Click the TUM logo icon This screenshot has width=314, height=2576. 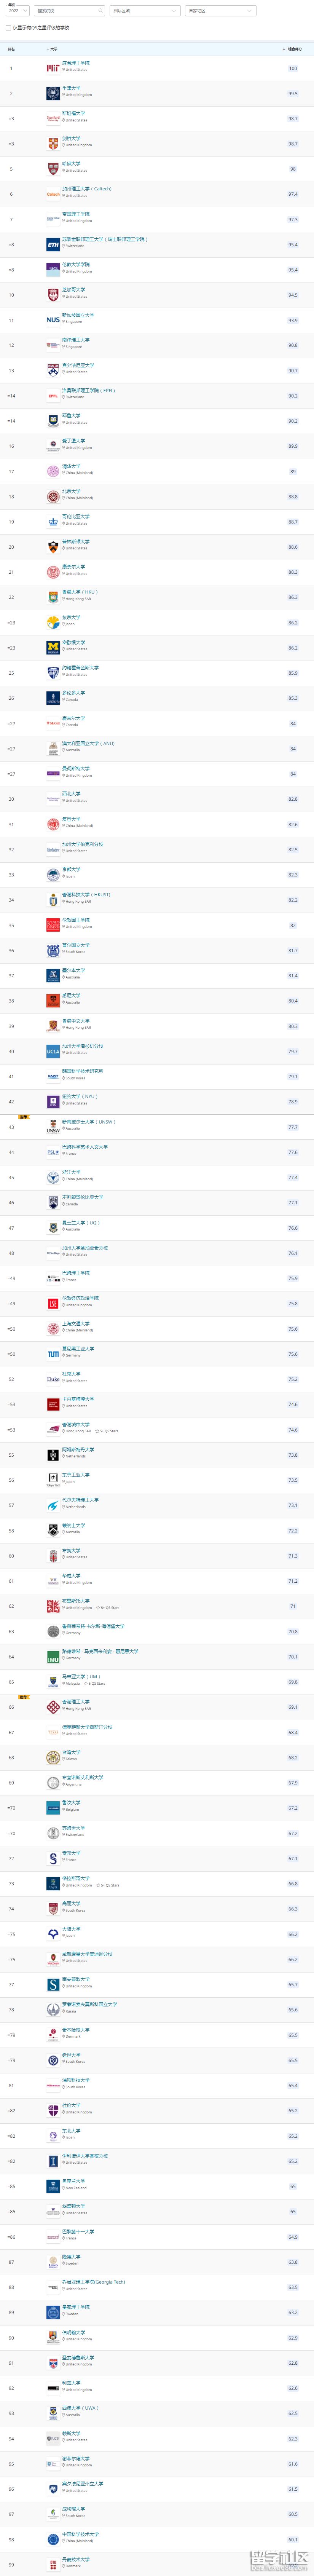click(53, 1354)
